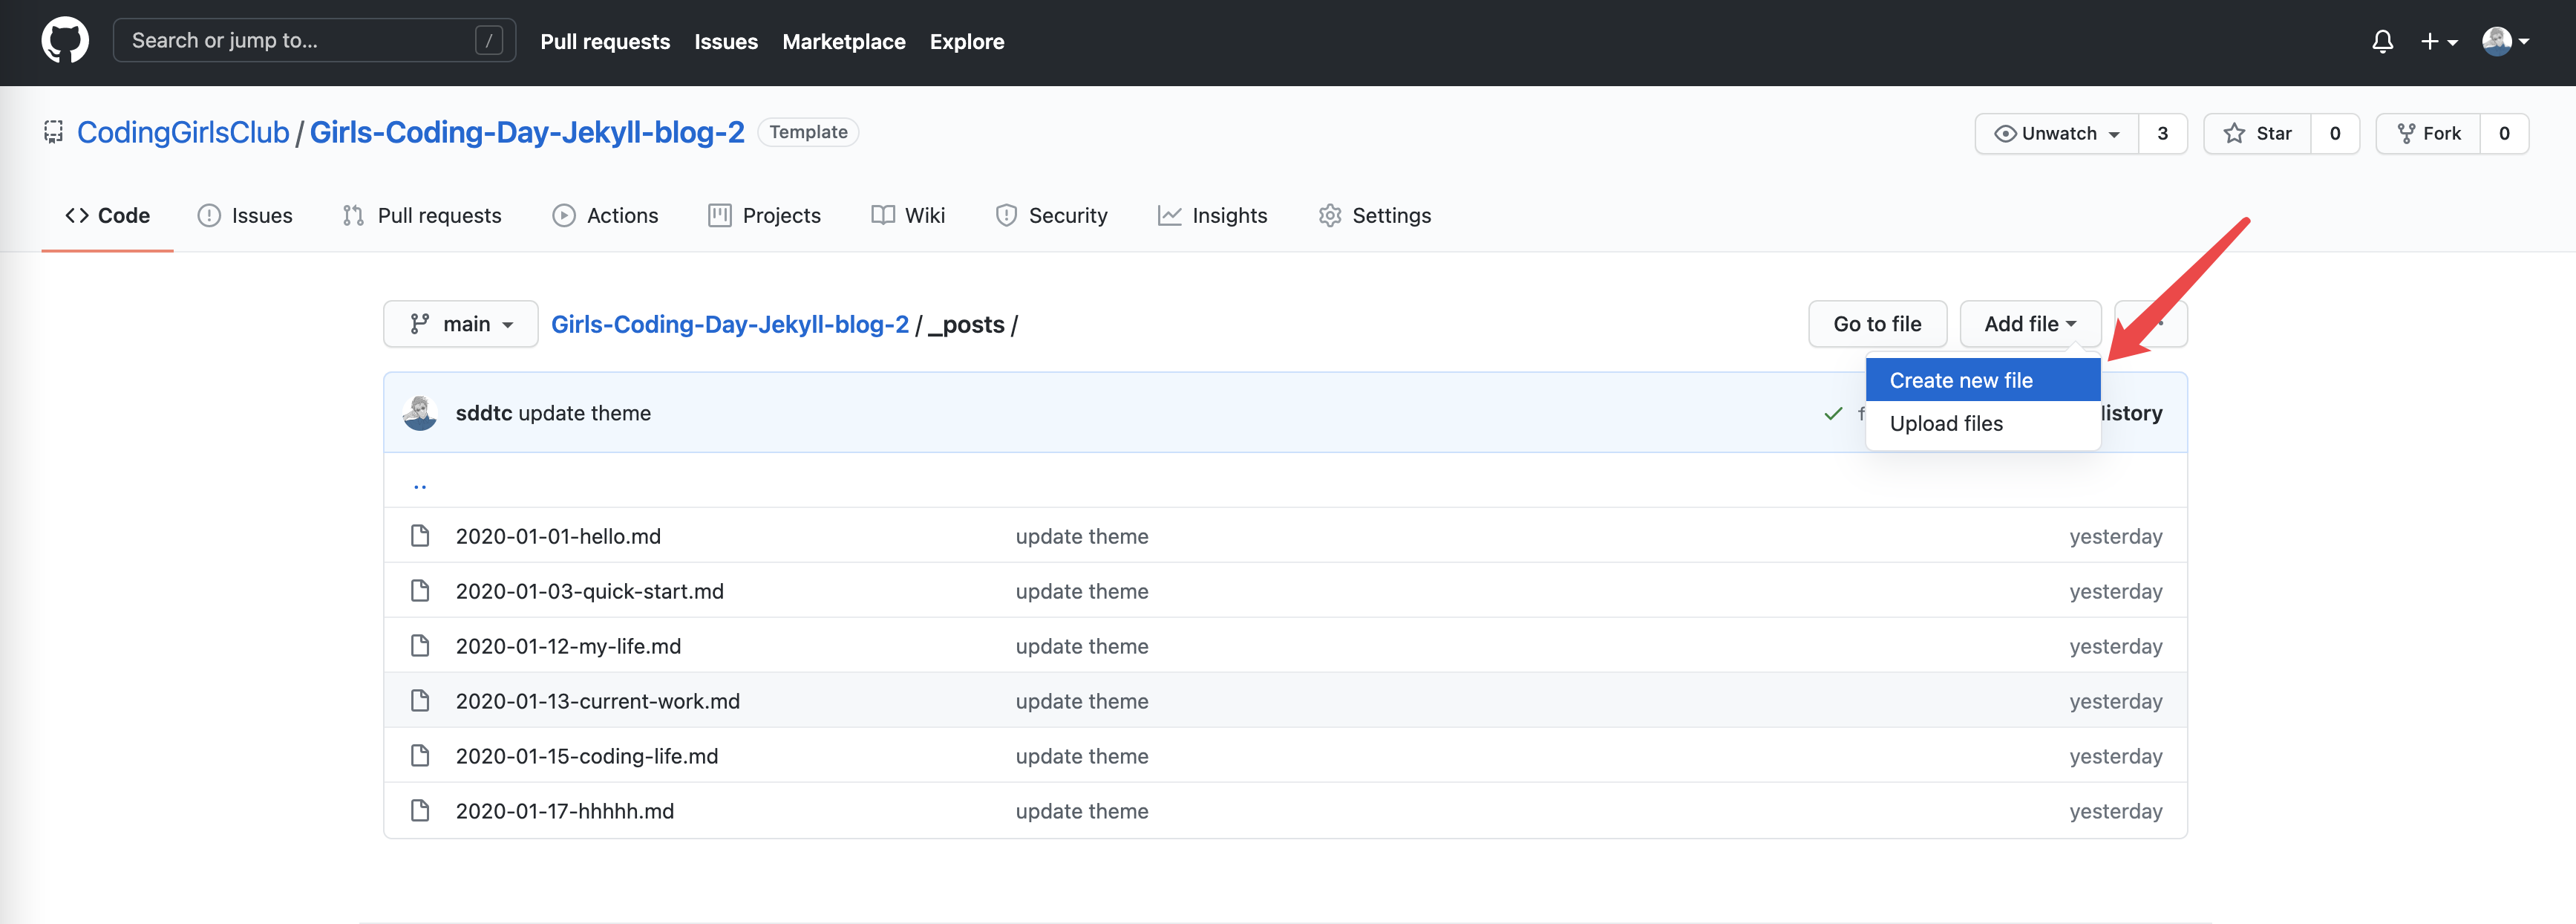
Task: Open the notifications bell
Action: click(2382, 41)
